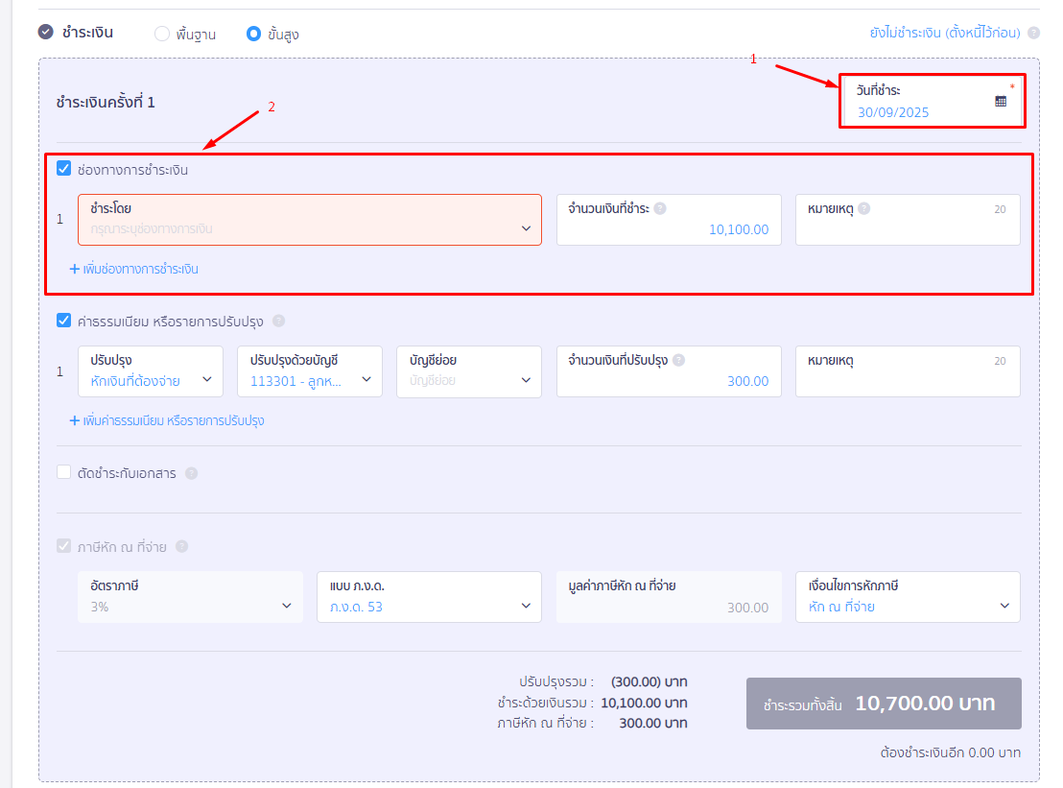Click เพิ่มค่าธรรมเนียม หรือรายการปรับปรุง link
The width and height of the screenshot is (1063, 788).
[167, 420]
